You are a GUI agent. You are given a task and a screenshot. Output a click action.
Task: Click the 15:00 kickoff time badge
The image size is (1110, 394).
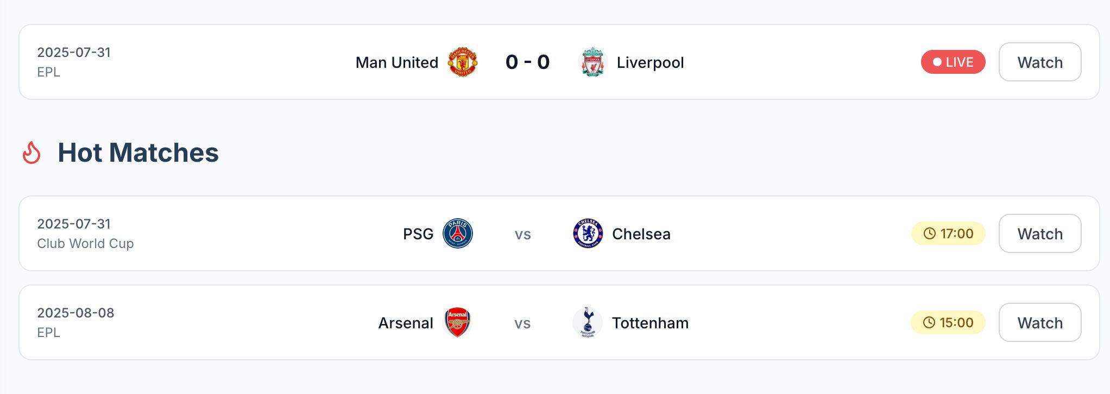948,322
